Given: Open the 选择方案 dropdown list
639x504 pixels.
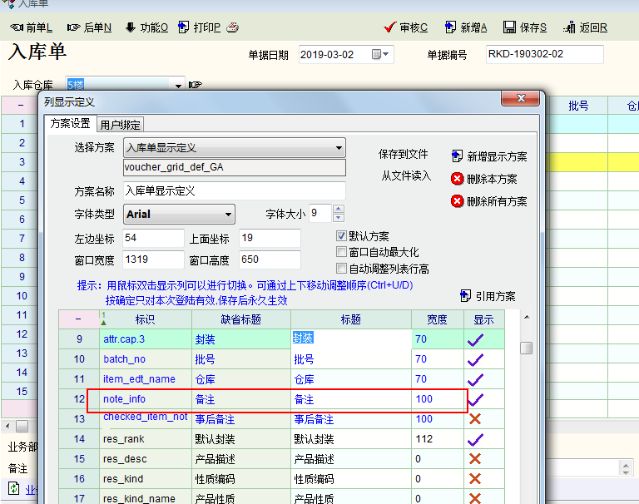Looking at the screenshot, I should pyautogui.click(x=338, y=148).
